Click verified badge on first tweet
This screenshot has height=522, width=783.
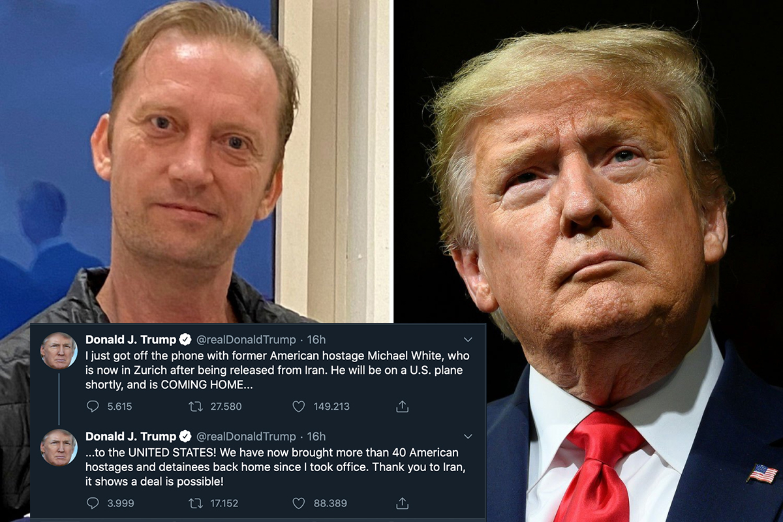[x=185, y=339]
